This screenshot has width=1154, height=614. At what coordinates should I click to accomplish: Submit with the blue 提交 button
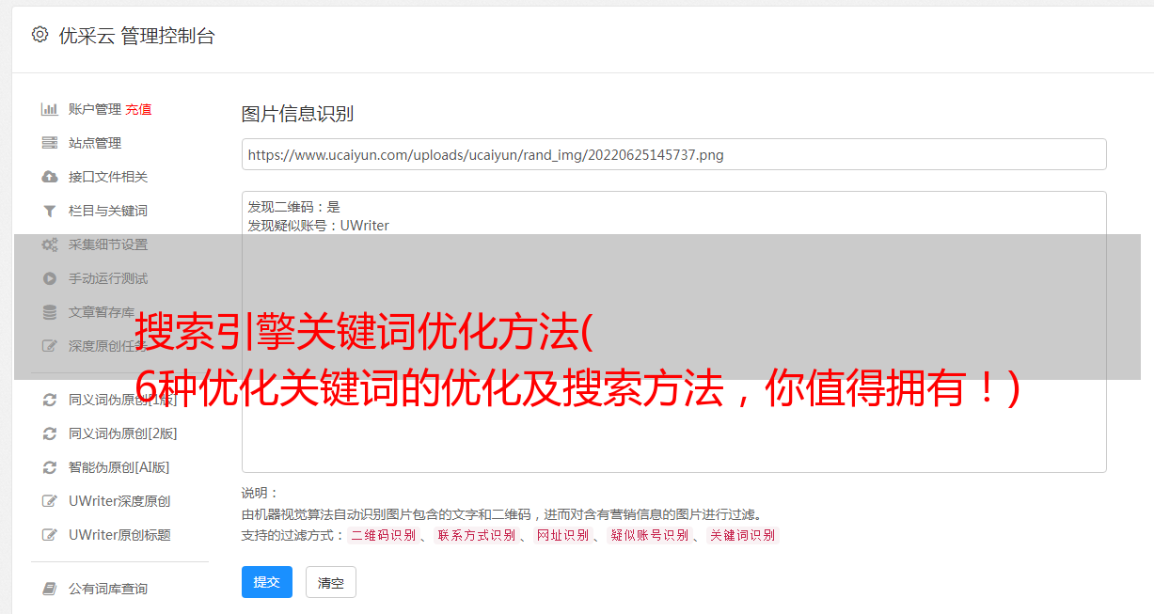point(267,582)
